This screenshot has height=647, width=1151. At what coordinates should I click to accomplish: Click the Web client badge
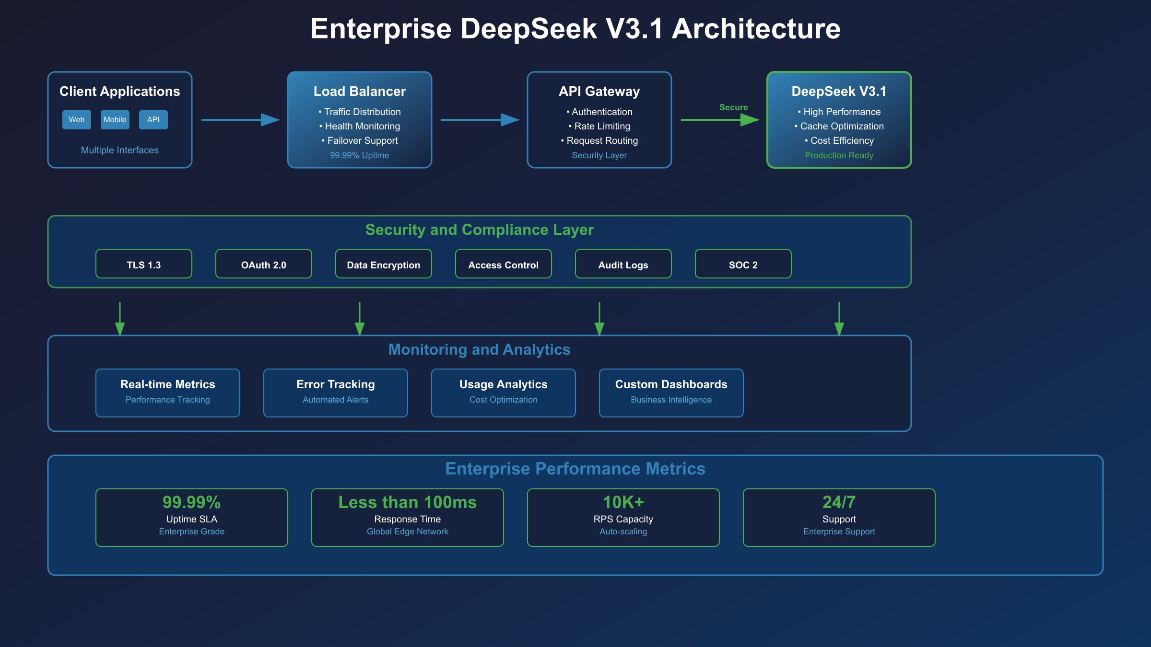(77, 120)
